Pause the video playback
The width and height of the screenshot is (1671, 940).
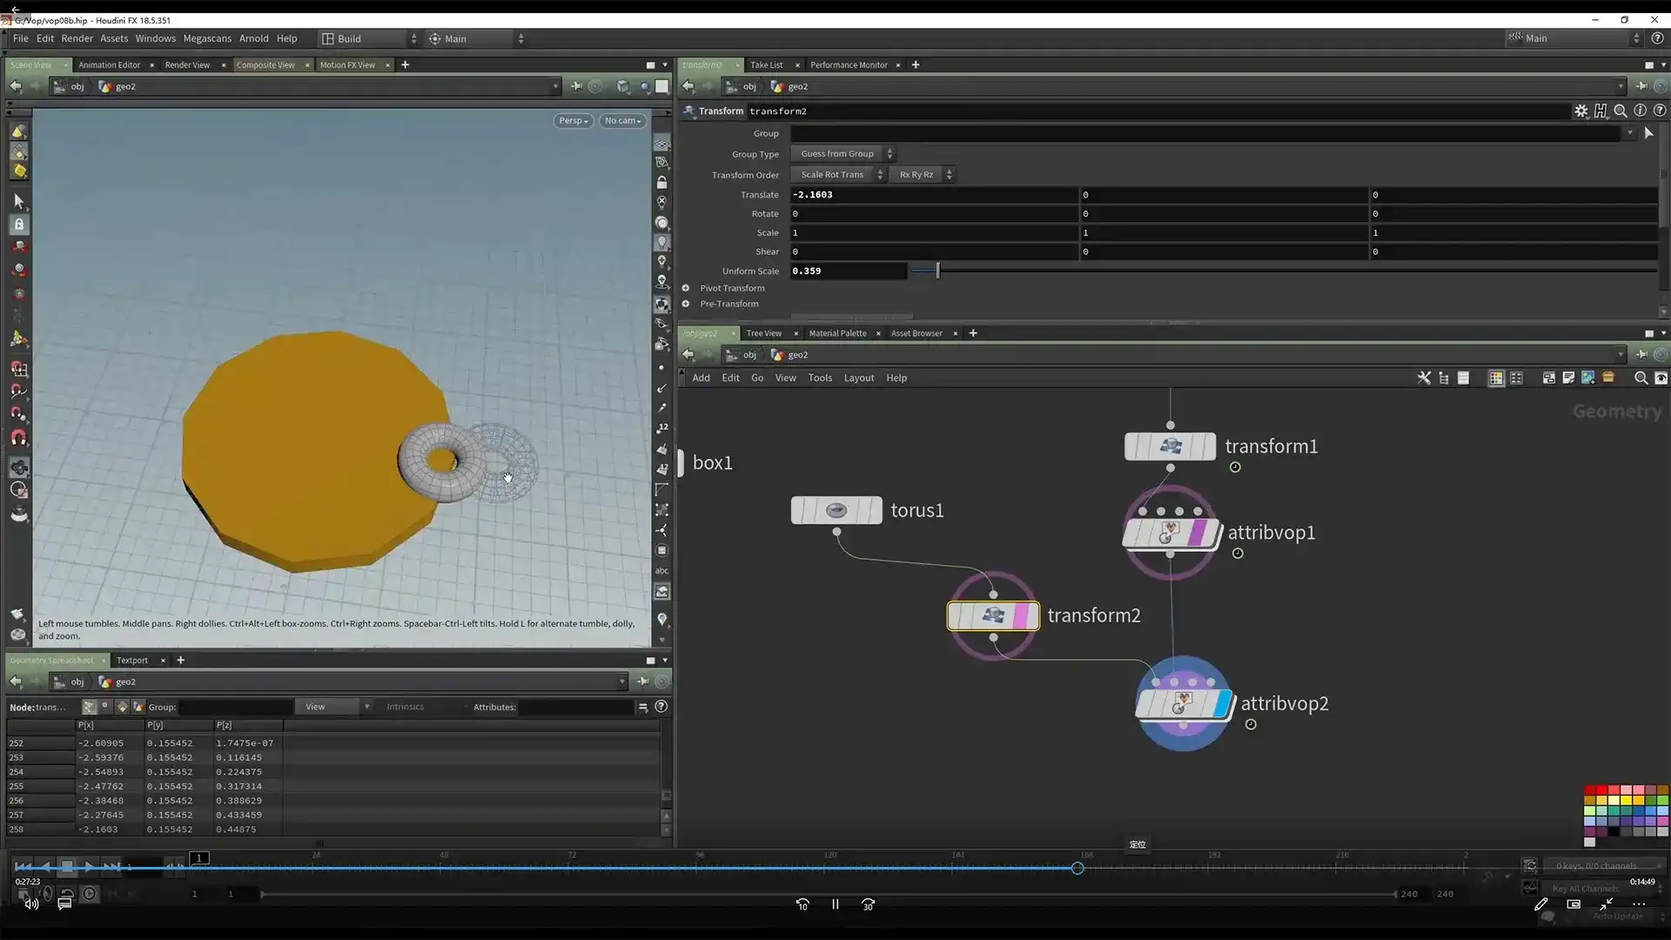pos(835,904)
